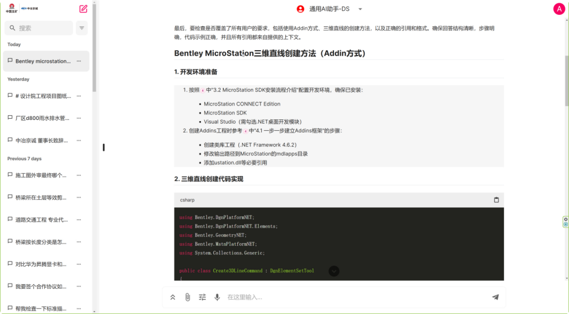Screen dimensions: 569x314
Task: Click first red citation marker after 按照
Action: (202, 90)
